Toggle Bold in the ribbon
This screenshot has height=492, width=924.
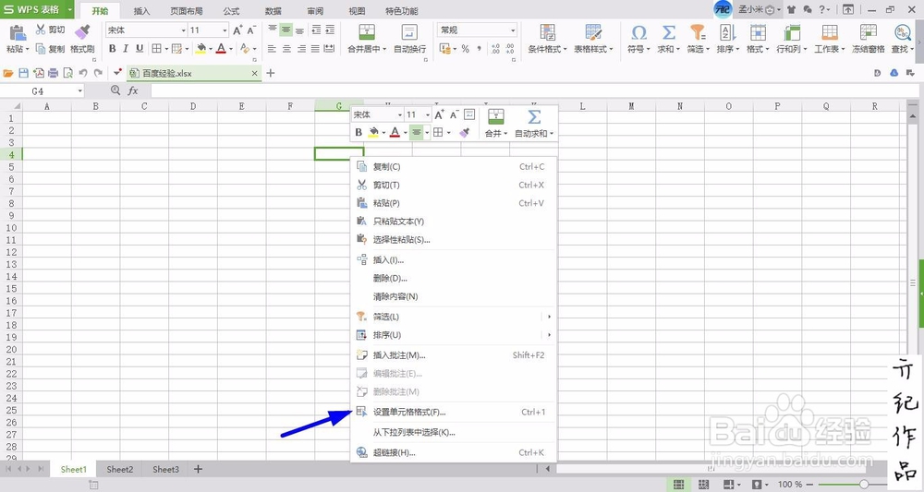112,49
